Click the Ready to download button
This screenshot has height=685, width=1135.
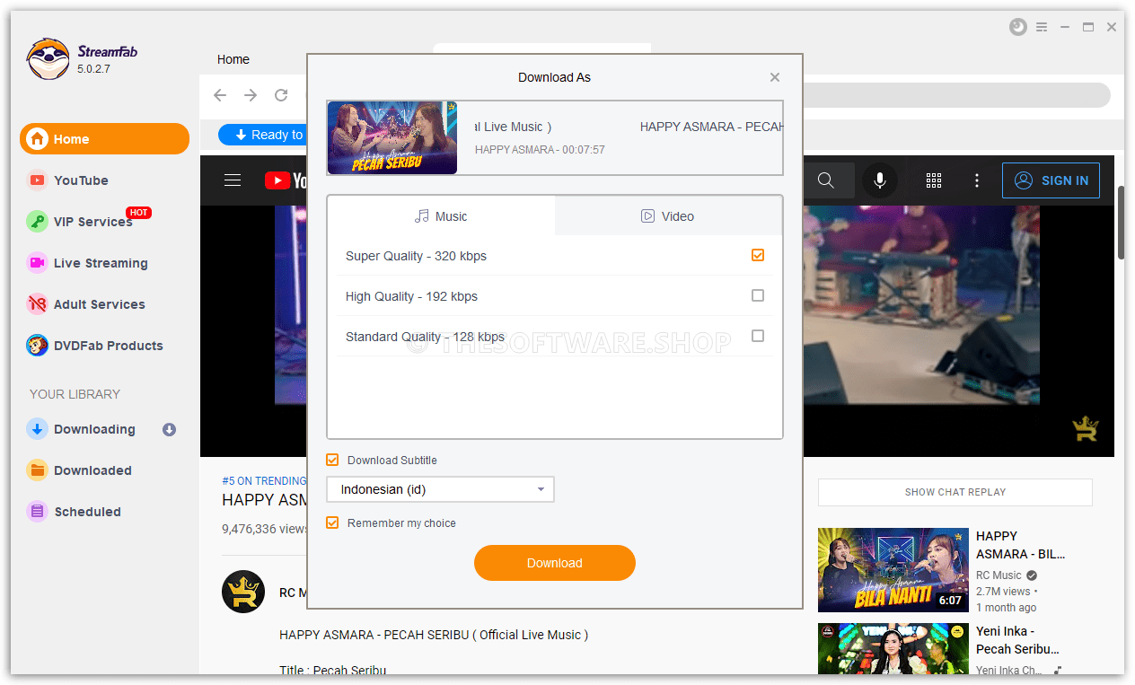262,135
